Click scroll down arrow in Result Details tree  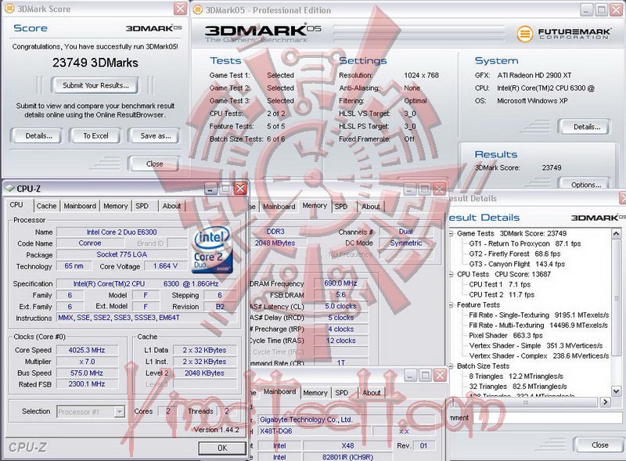click(616, 391)
